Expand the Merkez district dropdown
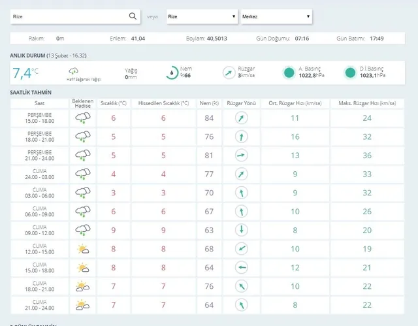This screenshot has width=418, height=326. point(276,16)
